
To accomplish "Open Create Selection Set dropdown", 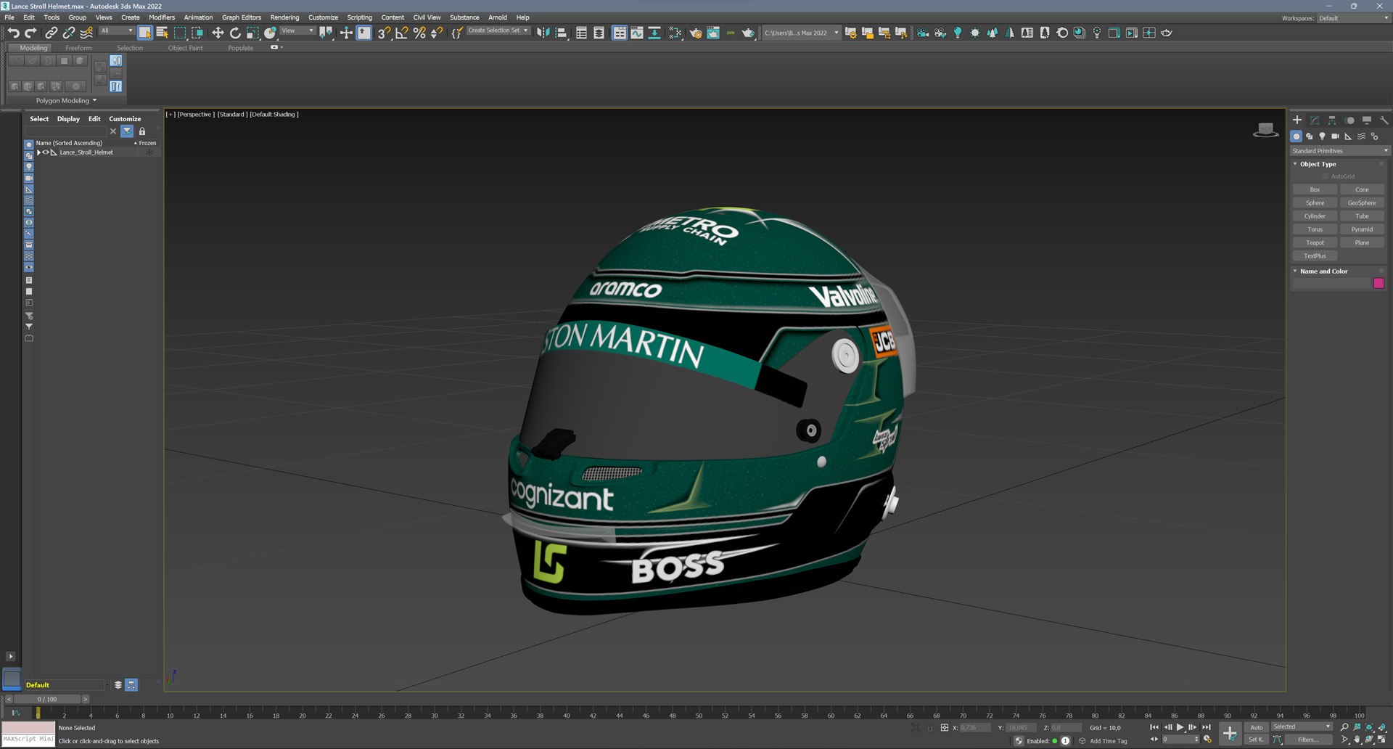I will click(x=498, y=30).
